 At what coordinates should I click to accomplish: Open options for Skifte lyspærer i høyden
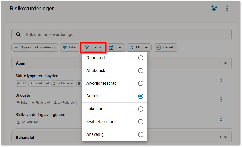[221, 80]
